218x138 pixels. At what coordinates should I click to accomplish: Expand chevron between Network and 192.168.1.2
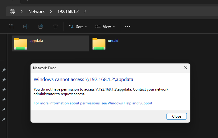(x=51, y=11)
